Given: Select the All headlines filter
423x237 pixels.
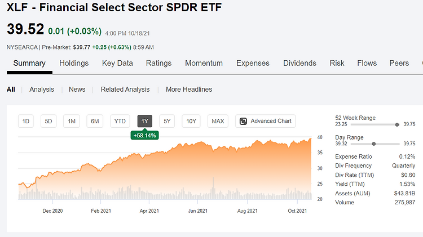Looking at the screenshot, I should coord(11,90).
